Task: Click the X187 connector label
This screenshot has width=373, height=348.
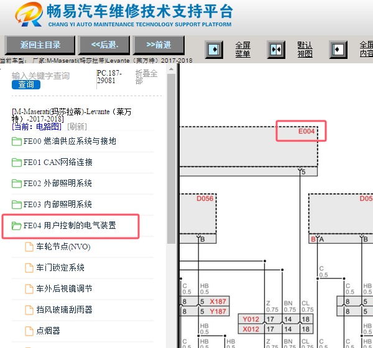Action: point(218,301)
